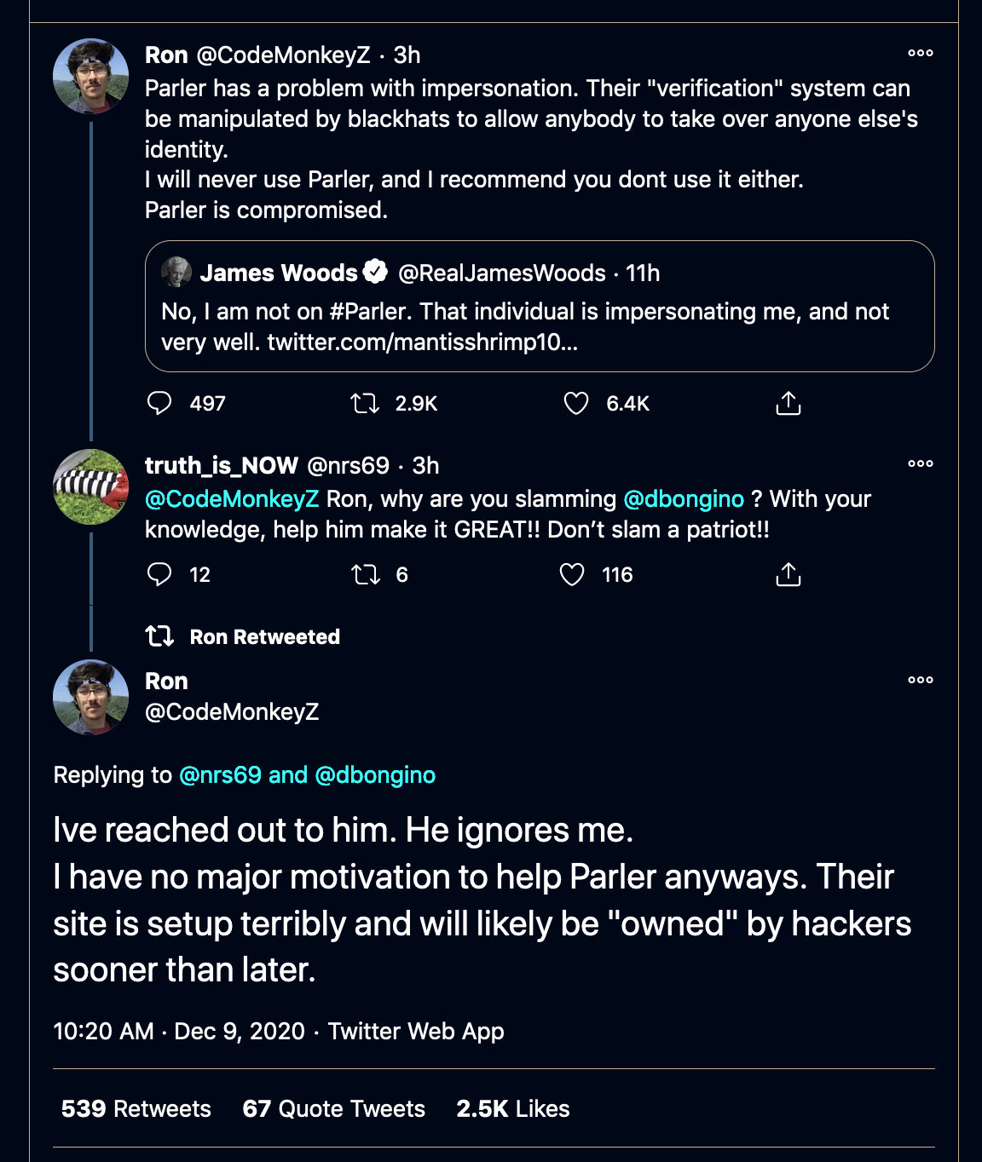
Task: Open more options for truth_is_NOW's tweet
Action: [x=921, y=463]
